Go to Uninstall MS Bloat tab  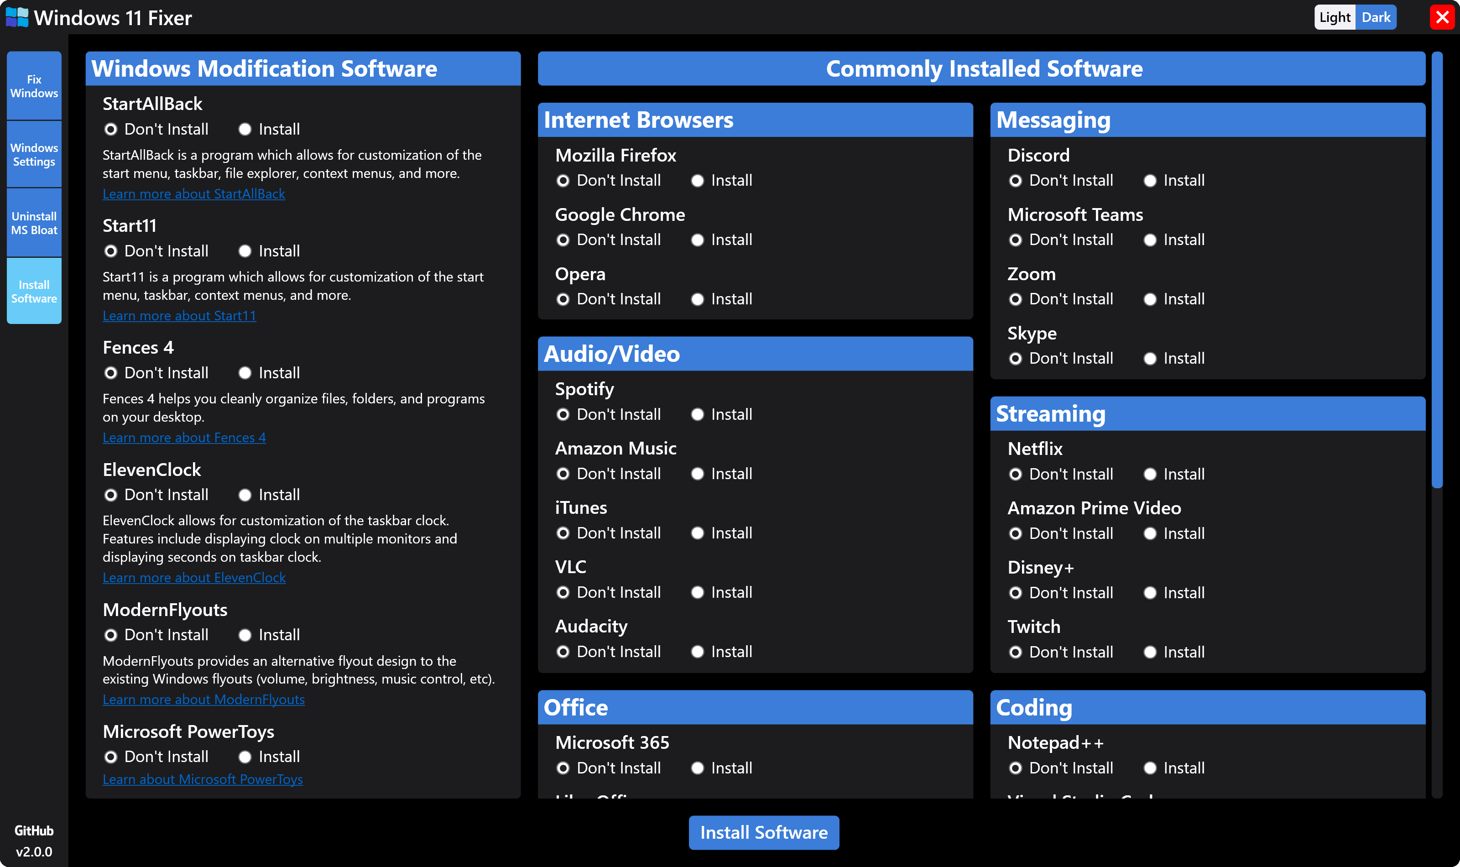34,223
